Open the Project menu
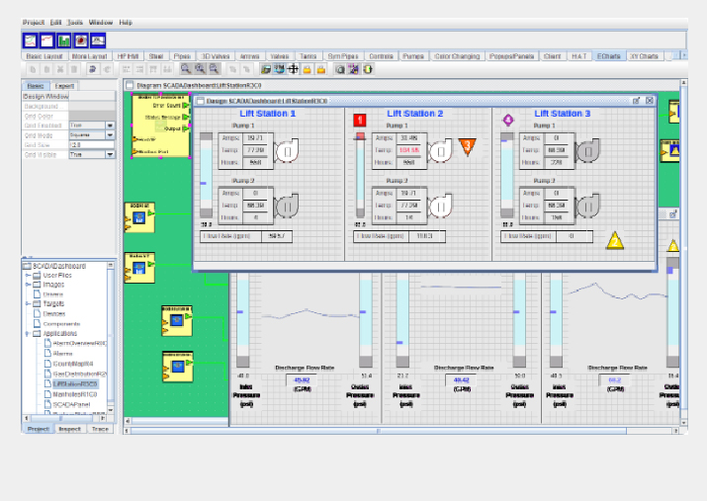Image resolution: width=707 pixels, height=501 pixels. click(x=34, y=22)
